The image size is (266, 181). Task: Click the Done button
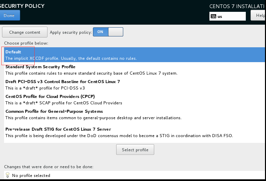tap(9, 16)
